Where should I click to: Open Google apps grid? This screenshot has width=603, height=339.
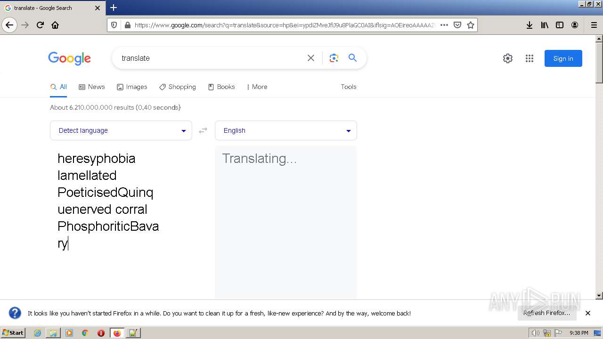tap(530, 58)
